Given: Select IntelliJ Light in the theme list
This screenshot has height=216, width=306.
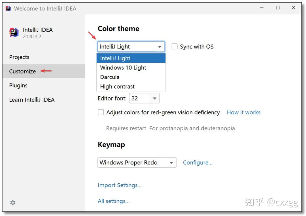Looking at the screenshot, I should coord(115,58).
